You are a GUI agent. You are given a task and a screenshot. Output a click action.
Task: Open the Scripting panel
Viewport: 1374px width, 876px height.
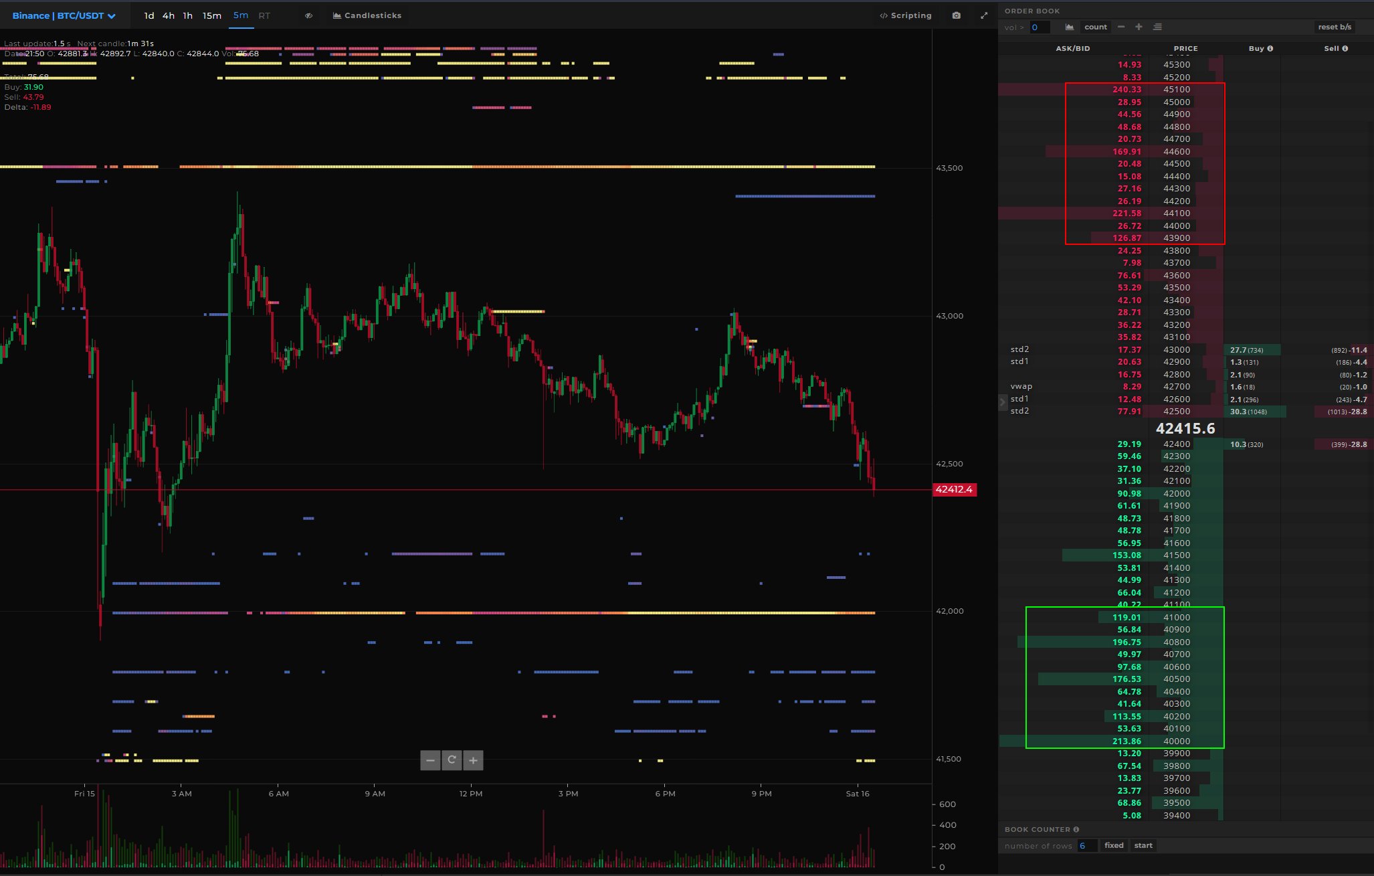(904, 15)
